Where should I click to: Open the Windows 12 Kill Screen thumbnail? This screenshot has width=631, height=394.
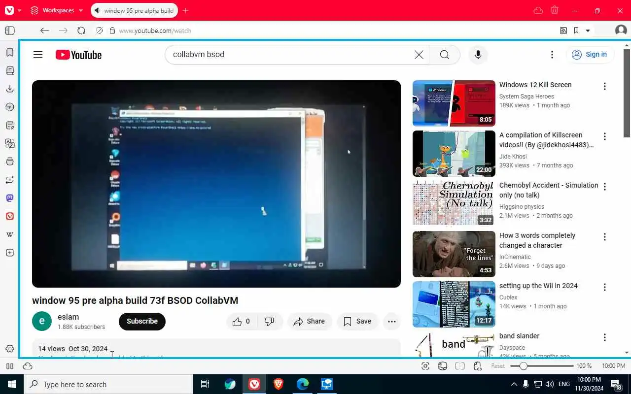[x=454, y=103]
